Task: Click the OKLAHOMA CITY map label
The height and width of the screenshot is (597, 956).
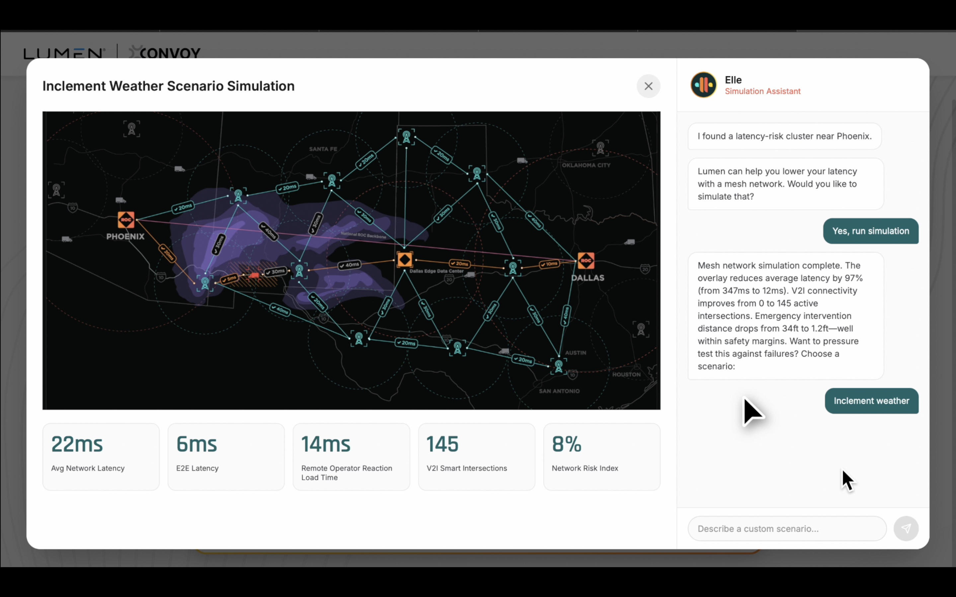Action: pos(586,165)
